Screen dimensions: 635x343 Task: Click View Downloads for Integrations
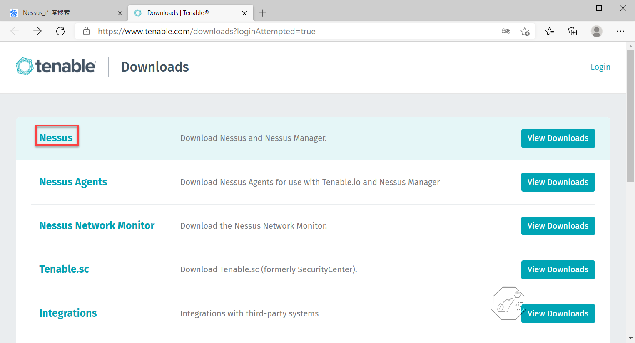pyautogui.click(x=558, y=313)
